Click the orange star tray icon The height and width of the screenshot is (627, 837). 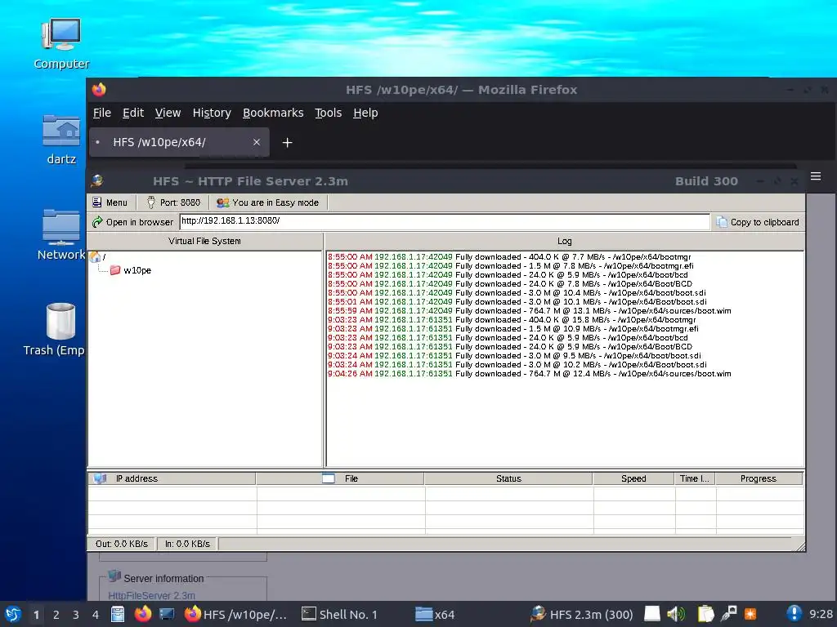(750, 614)
